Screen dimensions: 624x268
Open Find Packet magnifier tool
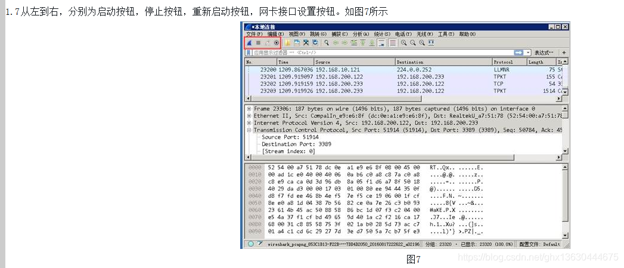pos(327,42)
